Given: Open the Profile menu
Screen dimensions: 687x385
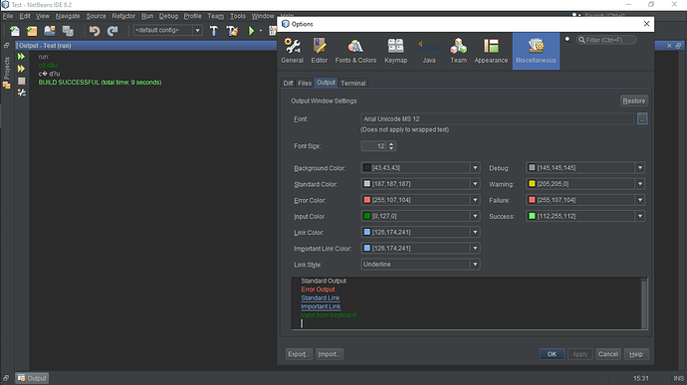Looking at the screenshot, I should [192, 16].
